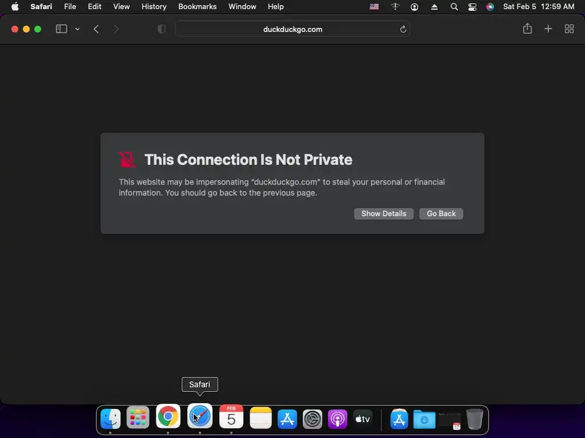Open Finder from the Dock
Screen dimensions: 585x438
pos(110,419)
